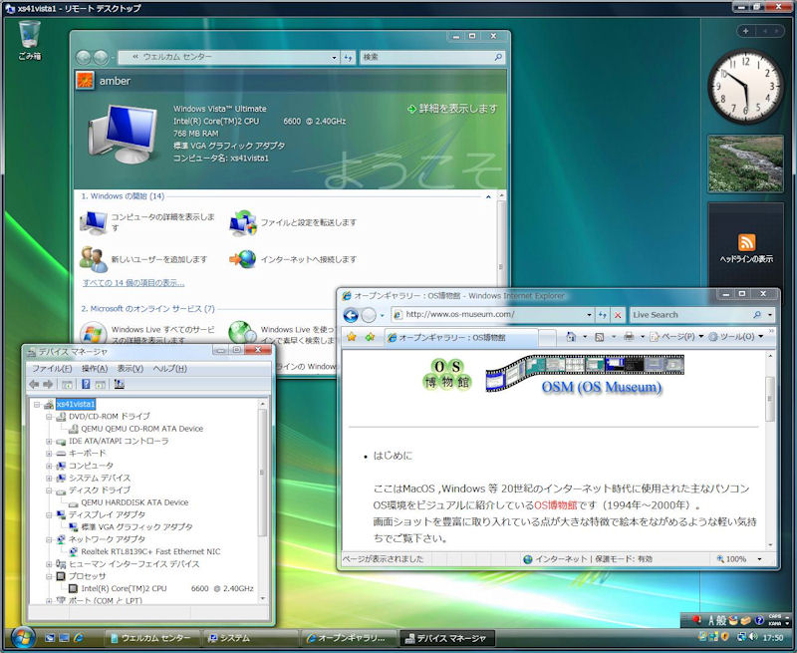The height and width of the screenshot is (653, 797).
Task: Click the Internet Explorer page vertical scrollbar thumb
Action: pos(769,399)
